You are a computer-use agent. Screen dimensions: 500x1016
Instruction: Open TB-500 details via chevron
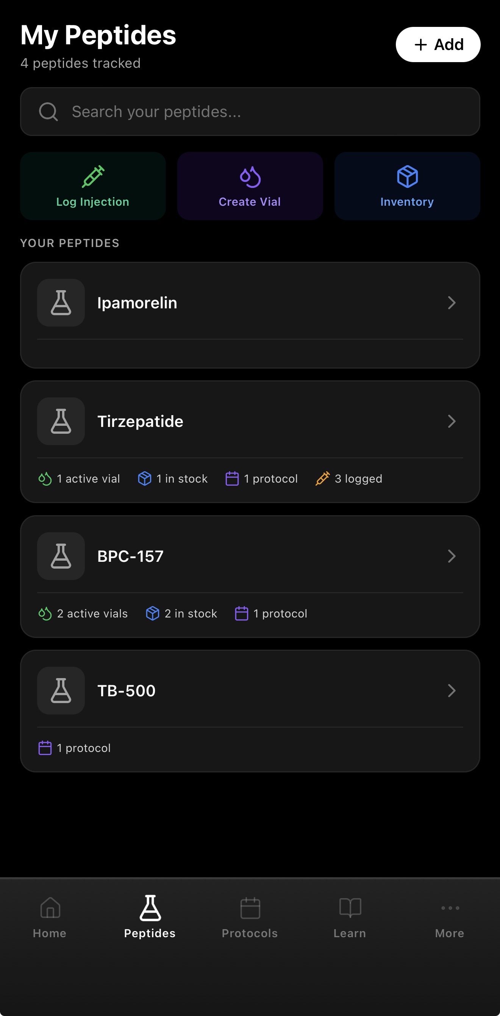pos(452,691)
